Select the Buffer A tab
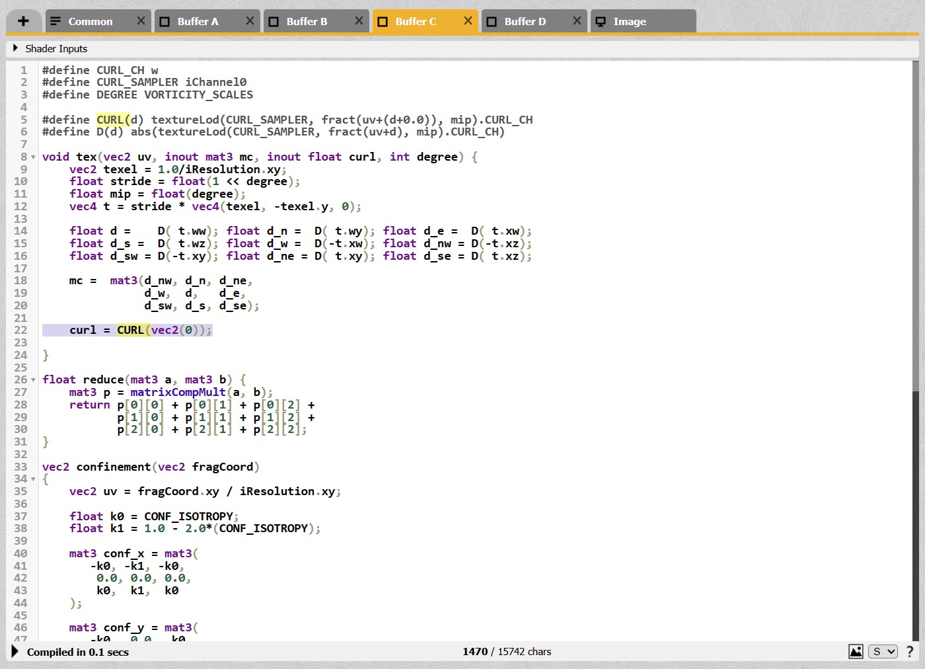The width and height of the screenshot is (925, 669). tap(198, 21)
